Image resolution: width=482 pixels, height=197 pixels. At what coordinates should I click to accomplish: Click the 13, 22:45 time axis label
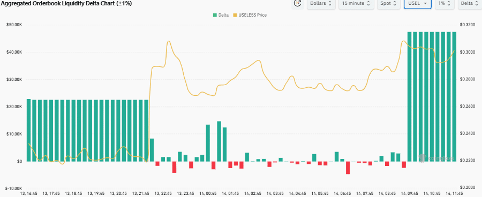click(x=163, y=194)
